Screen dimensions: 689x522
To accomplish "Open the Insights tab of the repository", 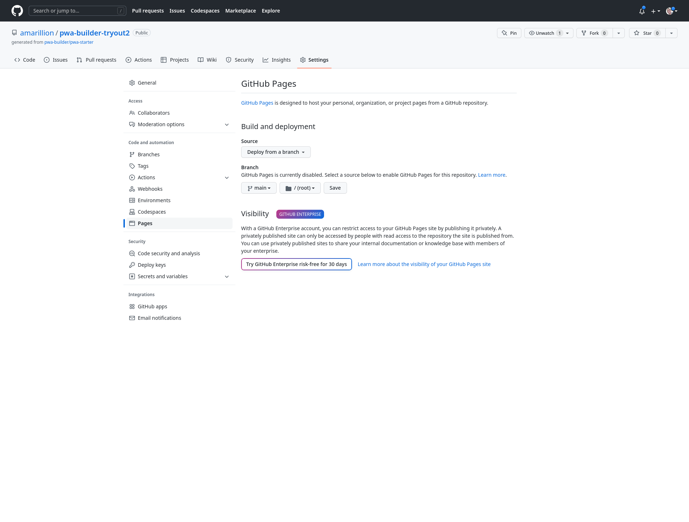I will point(277,60).
